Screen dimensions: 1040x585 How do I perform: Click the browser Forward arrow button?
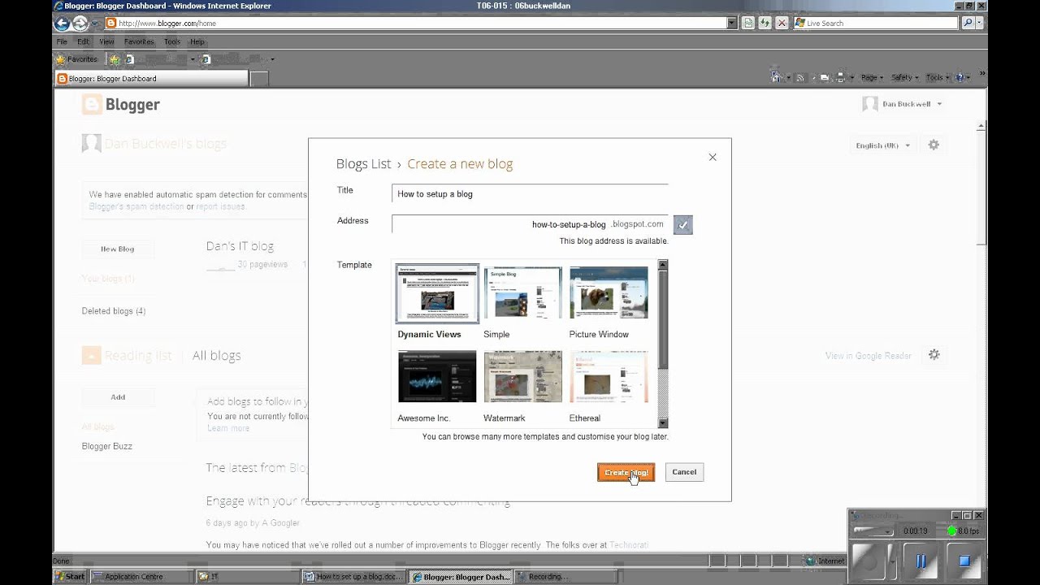pos(80,24)
